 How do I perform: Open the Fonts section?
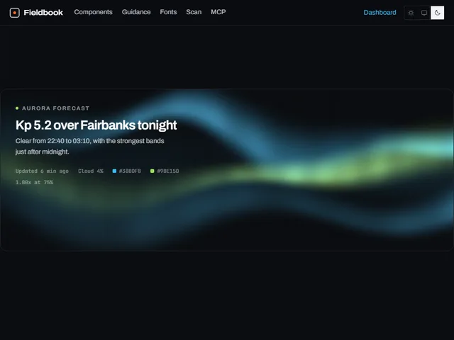point(168,12)
